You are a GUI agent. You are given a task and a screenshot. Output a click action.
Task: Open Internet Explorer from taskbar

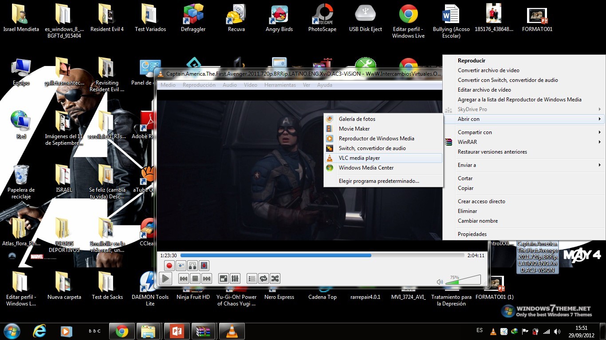tap(40, 331)
